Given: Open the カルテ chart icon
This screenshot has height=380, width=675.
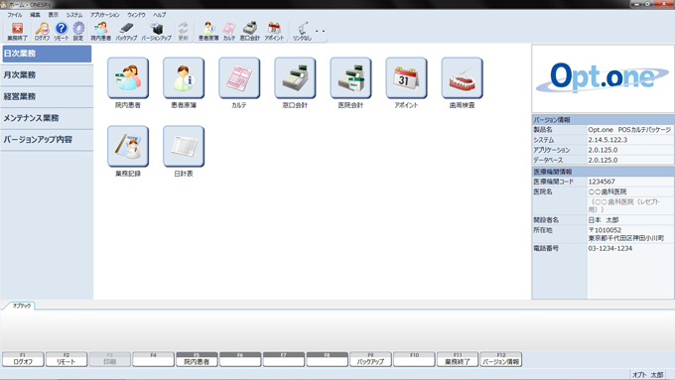Looking at the screenshot, I should pyautogui.click(x=239, y=78).
